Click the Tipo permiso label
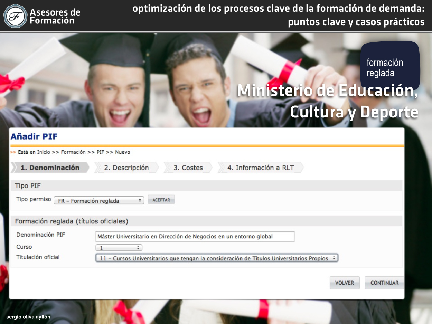The width and height of the screenshot is (432, 324). pos(34,199)
